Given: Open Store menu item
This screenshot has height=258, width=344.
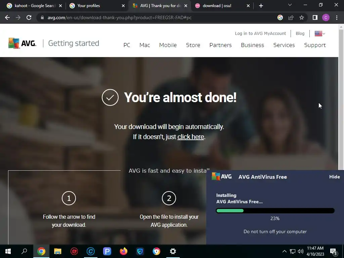Looking at the screenshot, I should 193,45.
